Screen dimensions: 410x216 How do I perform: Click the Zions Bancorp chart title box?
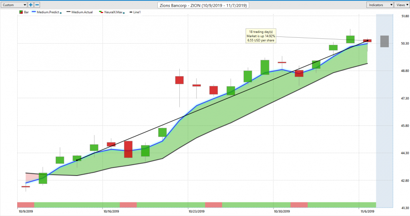[x=203, y=5]
